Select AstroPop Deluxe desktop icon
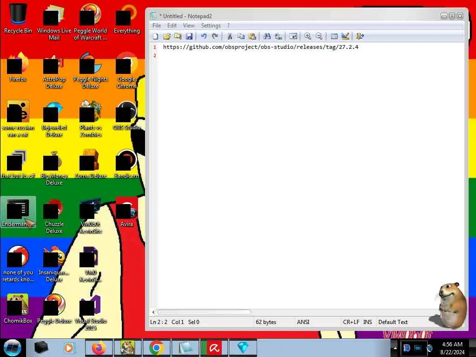The width and height of the screenshot is (476, 357). click(54, 71)
